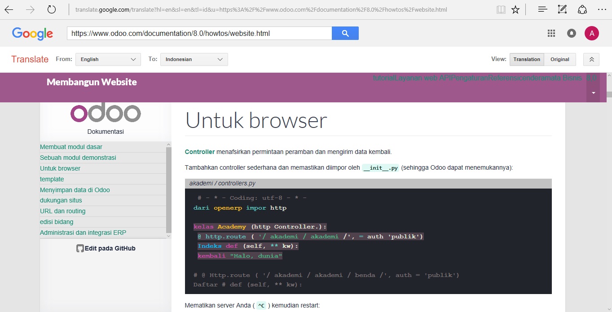Open the Menyimpan data di Odoo section
This screenshot has height=312, width=612.
75,190
